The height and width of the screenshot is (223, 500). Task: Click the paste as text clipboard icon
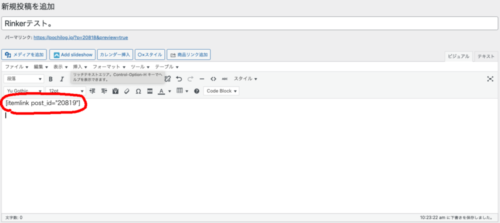point(115,91)
